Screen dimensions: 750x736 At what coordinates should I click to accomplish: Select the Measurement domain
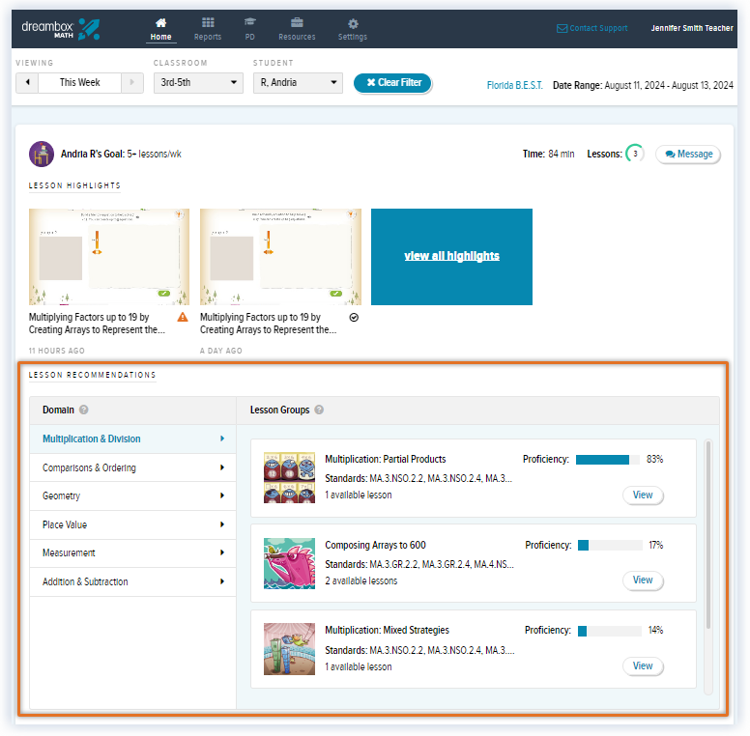132,552
